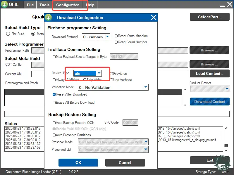Toggle the Always Validate checkbox

(54, 80)
